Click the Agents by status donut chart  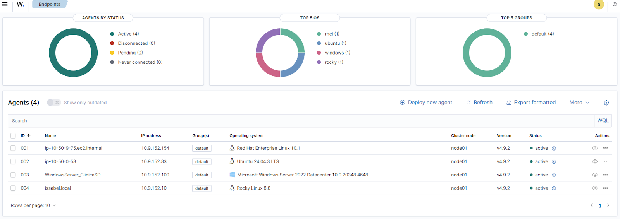pyautogui.click(x=73, y=53)
